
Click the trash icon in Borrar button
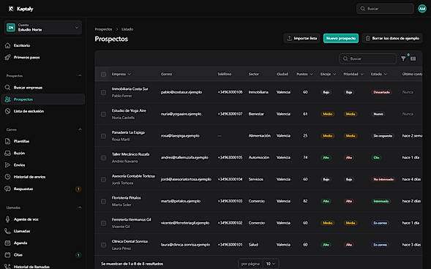[x=368, y=39]
